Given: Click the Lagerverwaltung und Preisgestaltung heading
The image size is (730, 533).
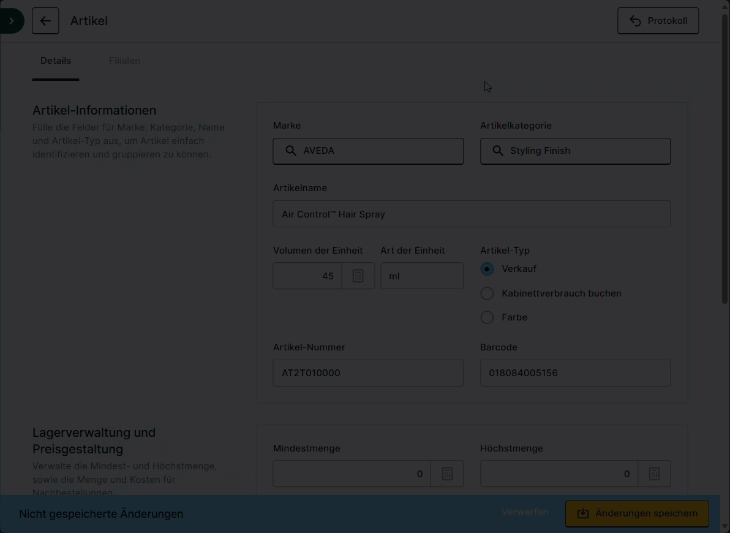Looking at the screenshot, I should pos(94,440).
